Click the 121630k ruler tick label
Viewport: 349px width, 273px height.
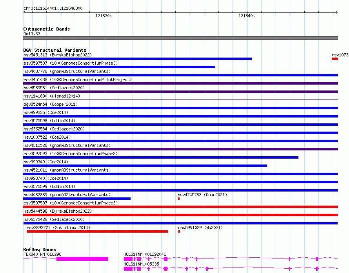click(x=104, y=16)
